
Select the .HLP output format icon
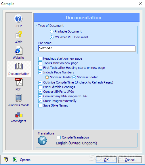point(18,19)
